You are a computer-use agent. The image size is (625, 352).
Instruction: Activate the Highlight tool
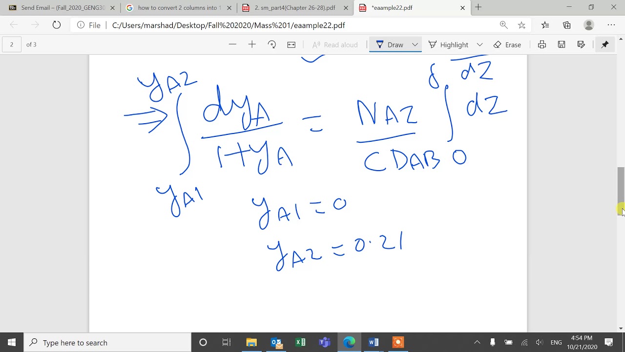[448, 44]
